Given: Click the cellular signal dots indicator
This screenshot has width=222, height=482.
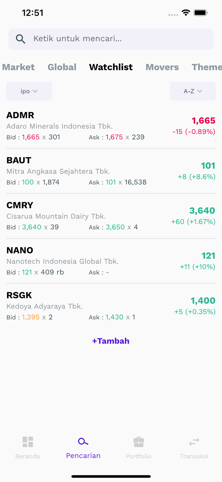Looking at the screenshot, I should tap(173, 15).
